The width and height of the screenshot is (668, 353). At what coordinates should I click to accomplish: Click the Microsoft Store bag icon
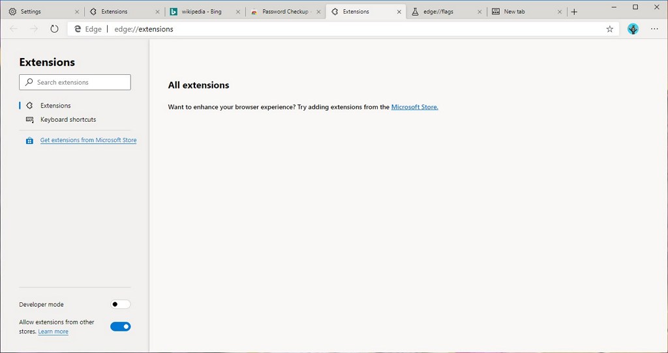[29, 140]
